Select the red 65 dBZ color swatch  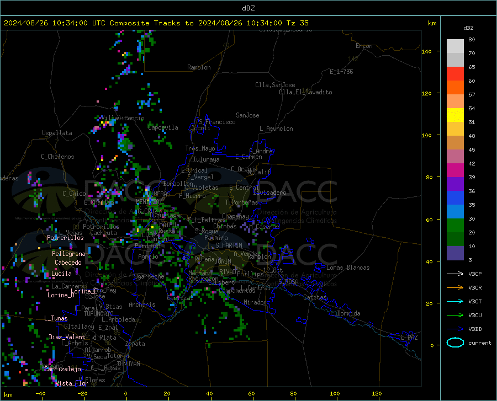[455, 74]
